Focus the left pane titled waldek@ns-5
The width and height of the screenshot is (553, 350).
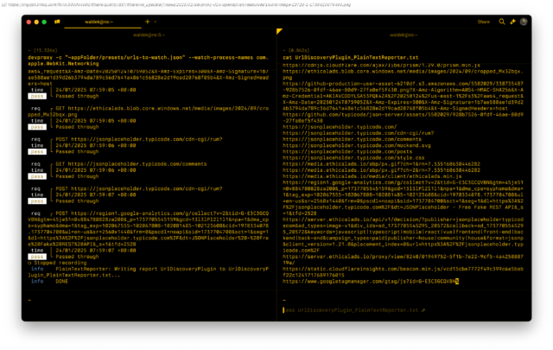coord(149,33)
